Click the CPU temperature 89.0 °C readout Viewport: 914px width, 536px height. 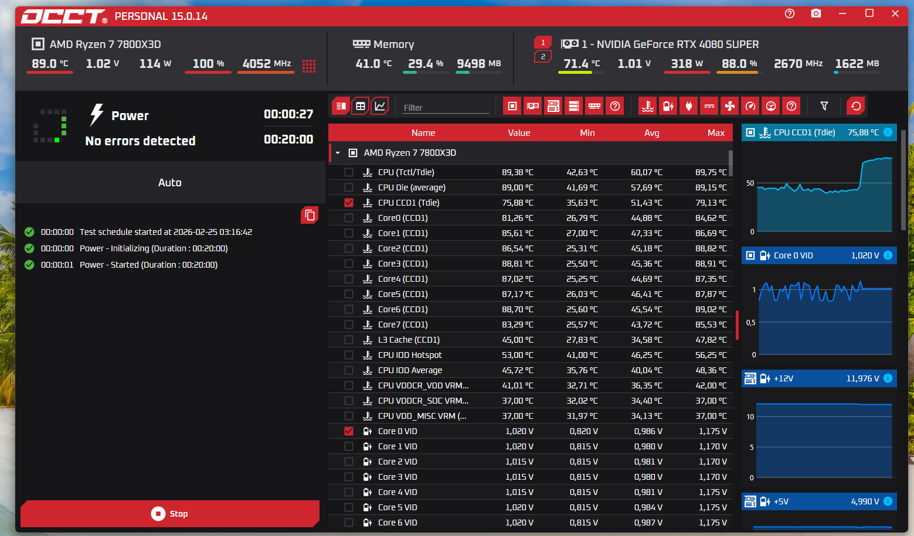point(50,63)
